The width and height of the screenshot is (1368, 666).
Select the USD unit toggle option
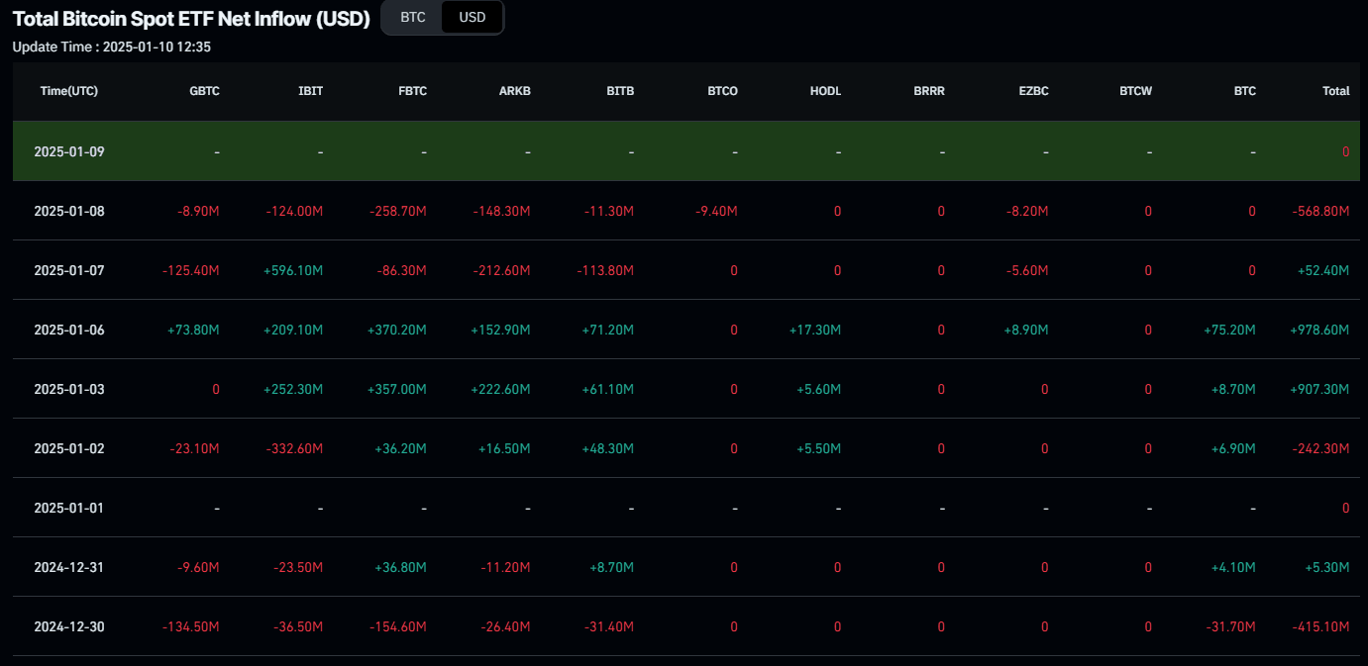tap(473, 18)
